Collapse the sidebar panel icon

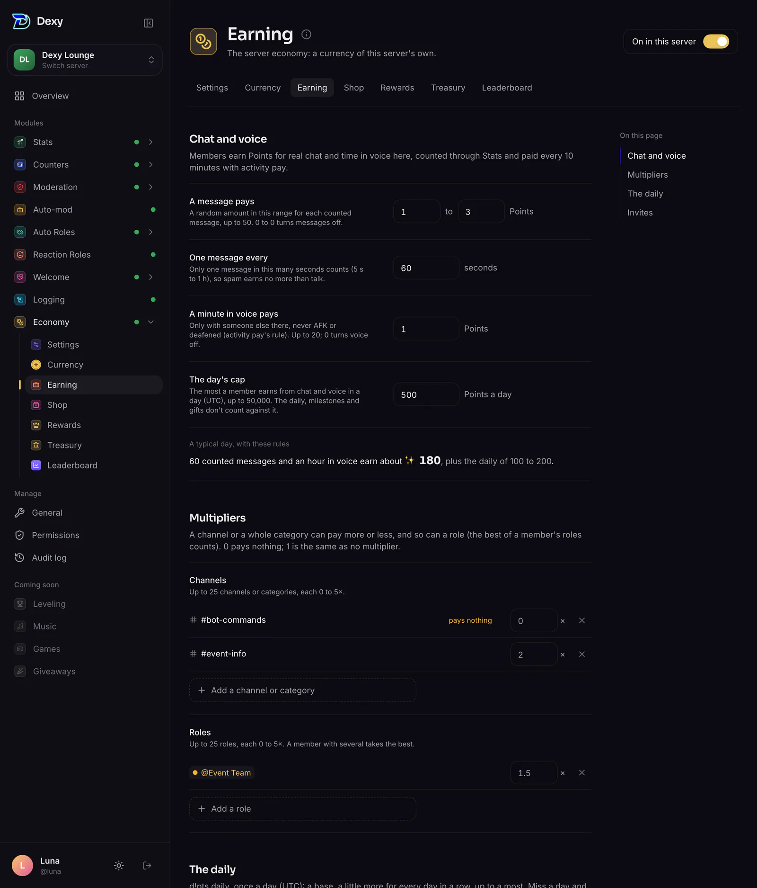pos(148,23)
